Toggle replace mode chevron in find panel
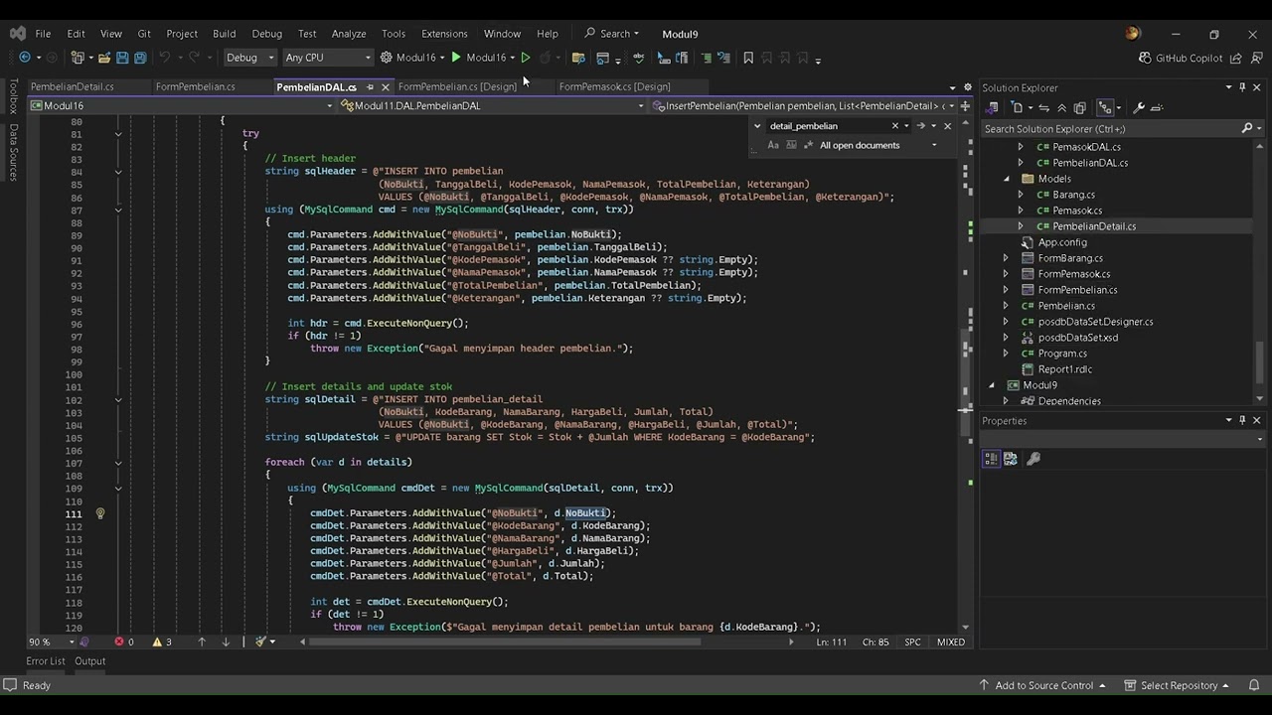 757,126
